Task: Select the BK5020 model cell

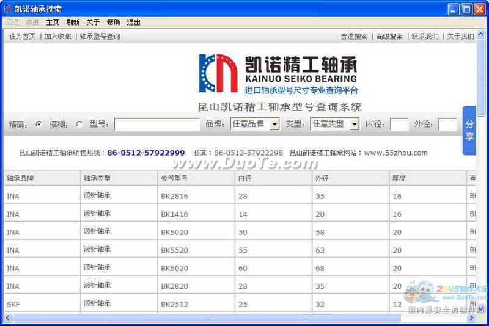Action: coord(196,232)
